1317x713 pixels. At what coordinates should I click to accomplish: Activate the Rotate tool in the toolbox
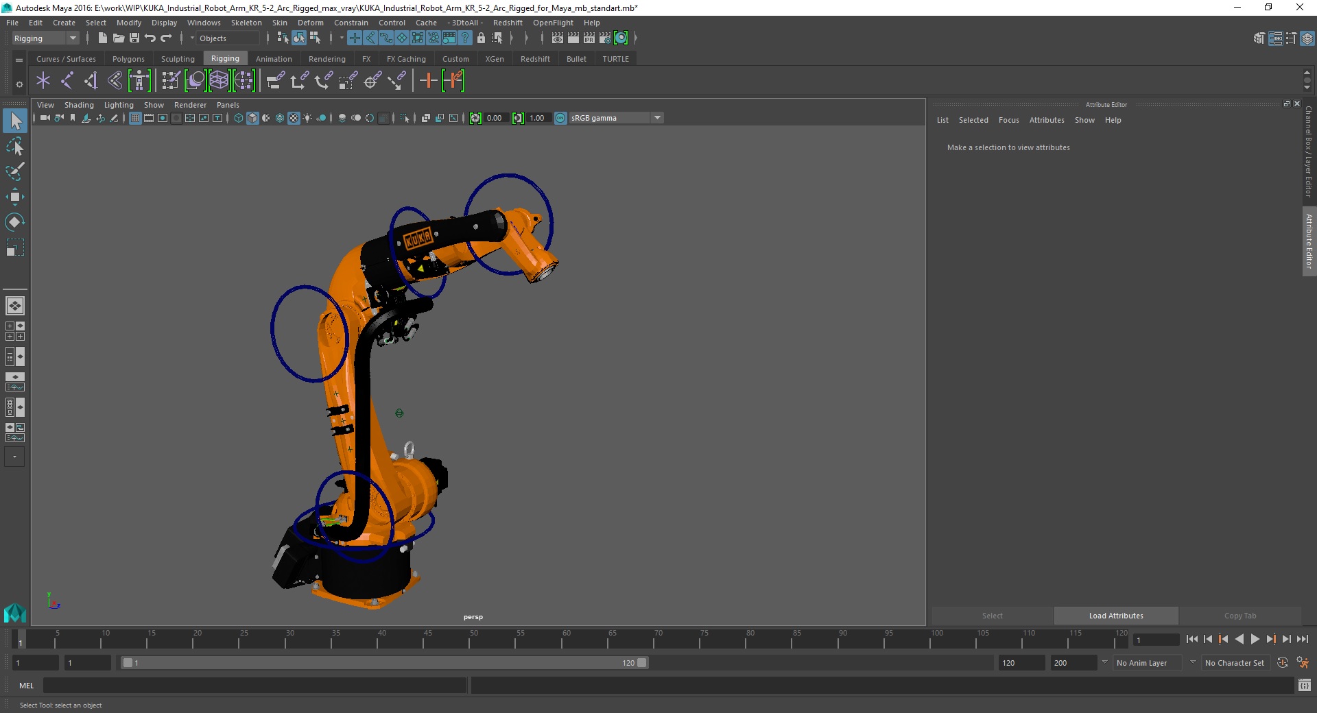(15, 221)
